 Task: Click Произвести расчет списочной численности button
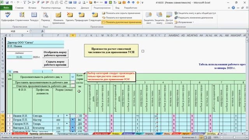(111, 51)
